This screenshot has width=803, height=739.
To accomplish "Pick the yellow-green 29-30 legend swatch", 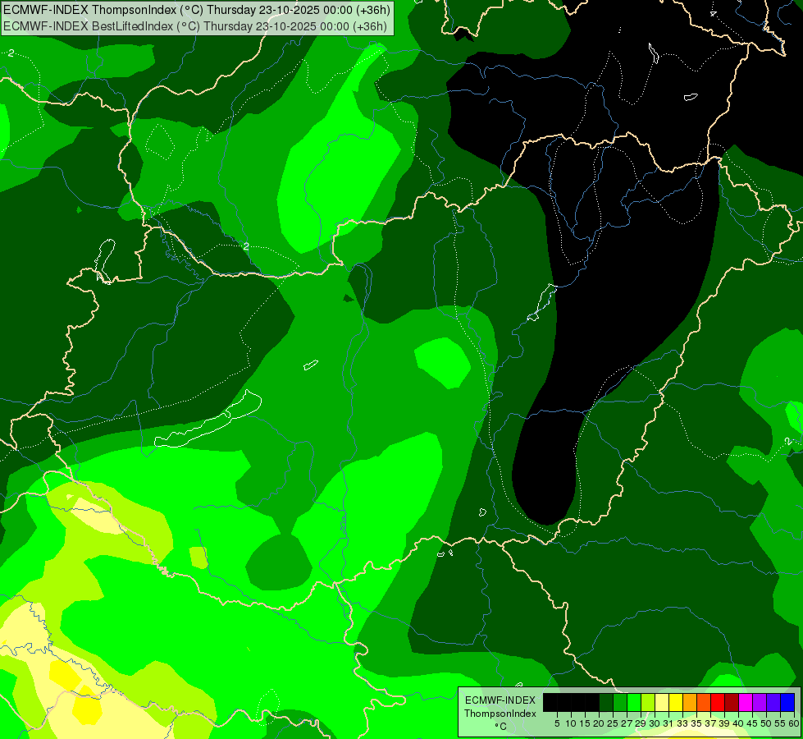I will tap(648, 703).
